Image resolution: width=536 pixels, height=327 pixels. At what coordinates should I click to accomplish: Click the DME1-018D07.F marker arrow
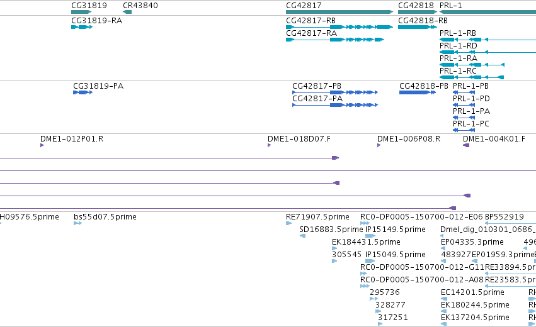point(270,145)
